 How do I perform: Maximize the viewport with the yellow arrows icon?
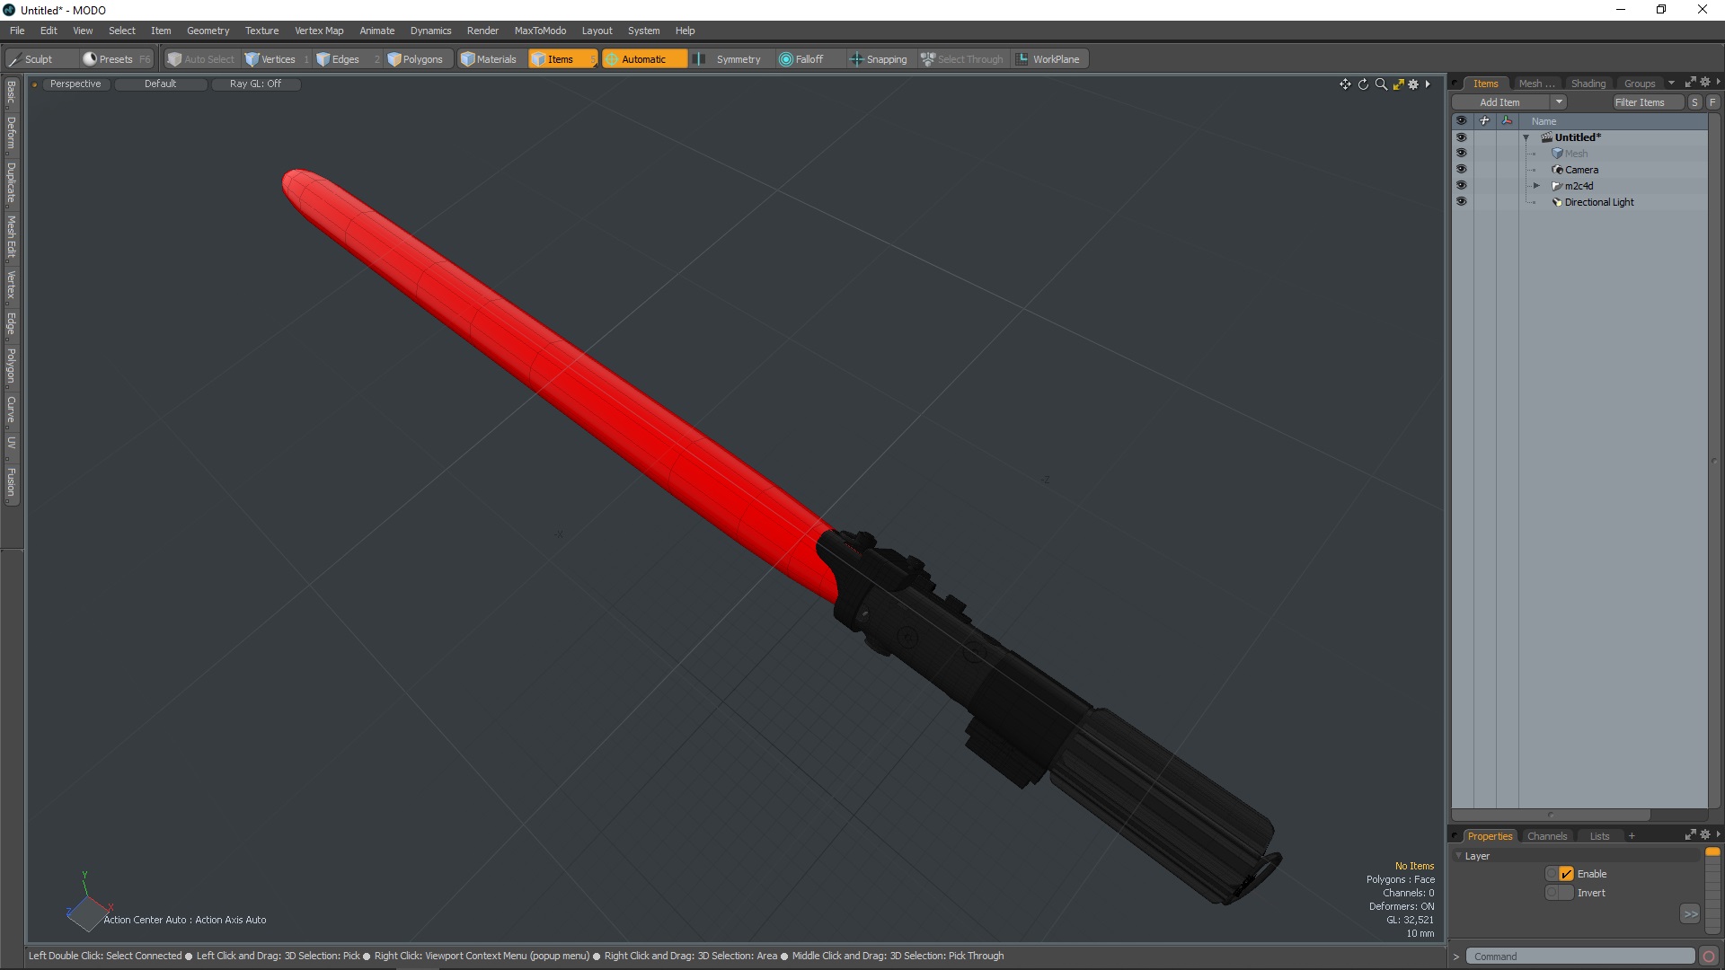pyautogui.click(x=1398, y=84)
